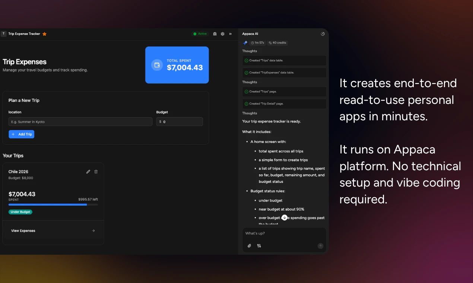Click the Add Trip button
473x283 pixels.
21,134
